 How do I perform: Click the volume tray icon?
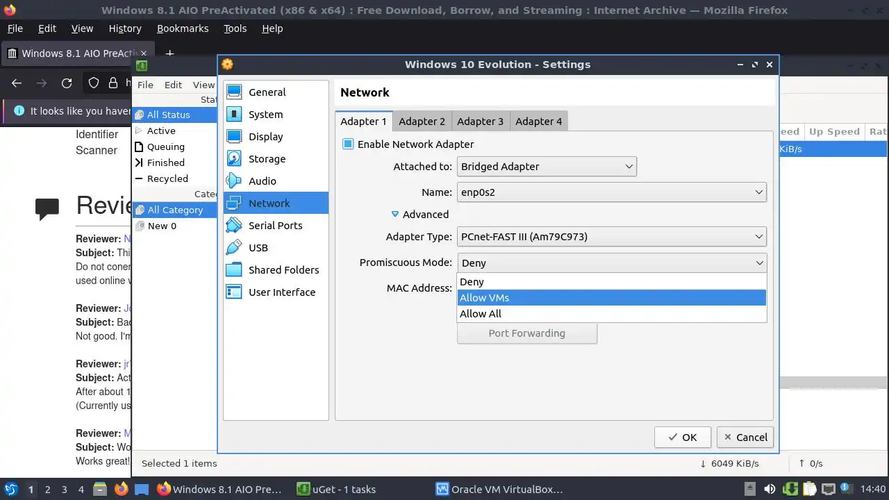coord(770,489)
